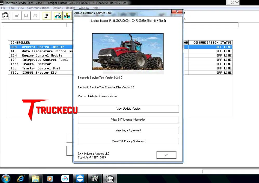Open the Tool menu
The height and width of the screenshot is (183, 259).
(x=11, y=8)
